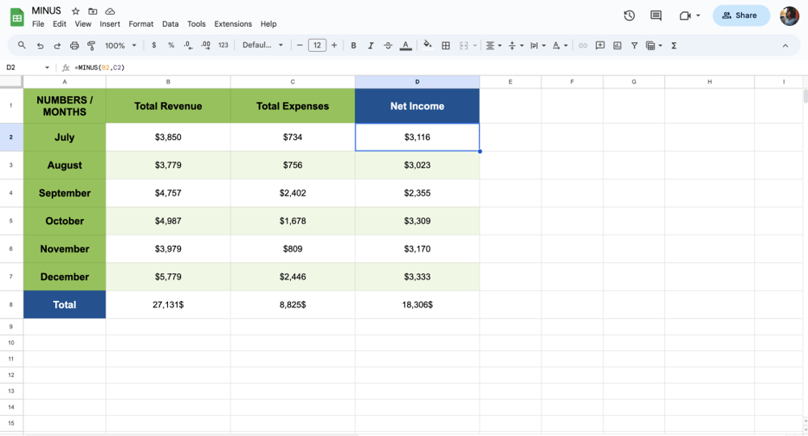The image size is (808, 436).
Task: Toggle italic formatting
Action: 371,46
